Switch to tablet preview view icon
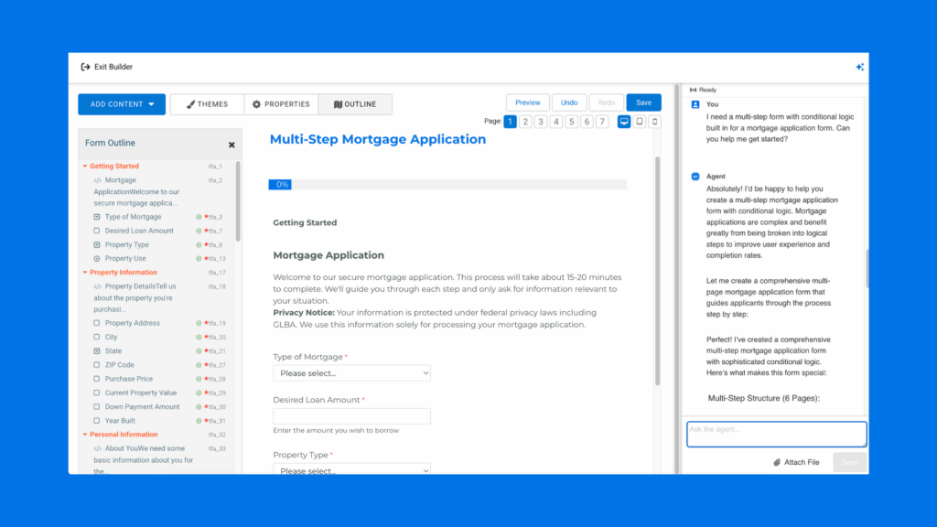Image resolution: width=937 pixels, height=527 pixels. pos(640,122)
